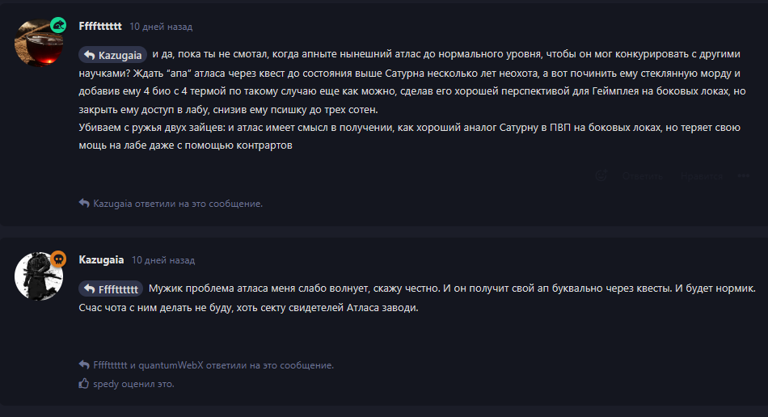This screenshot has height=417, width=768.
Task: Open the three-dots post options menu
Action: point(744,175)
